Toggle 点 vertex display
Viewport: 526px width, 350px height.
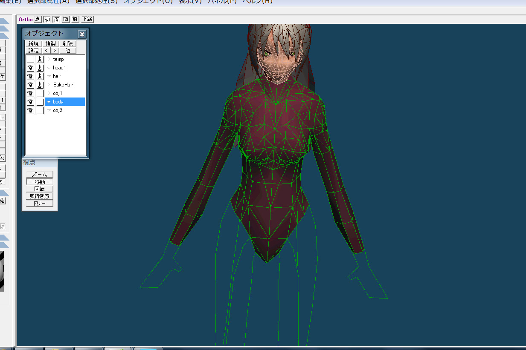coord(38,19)
